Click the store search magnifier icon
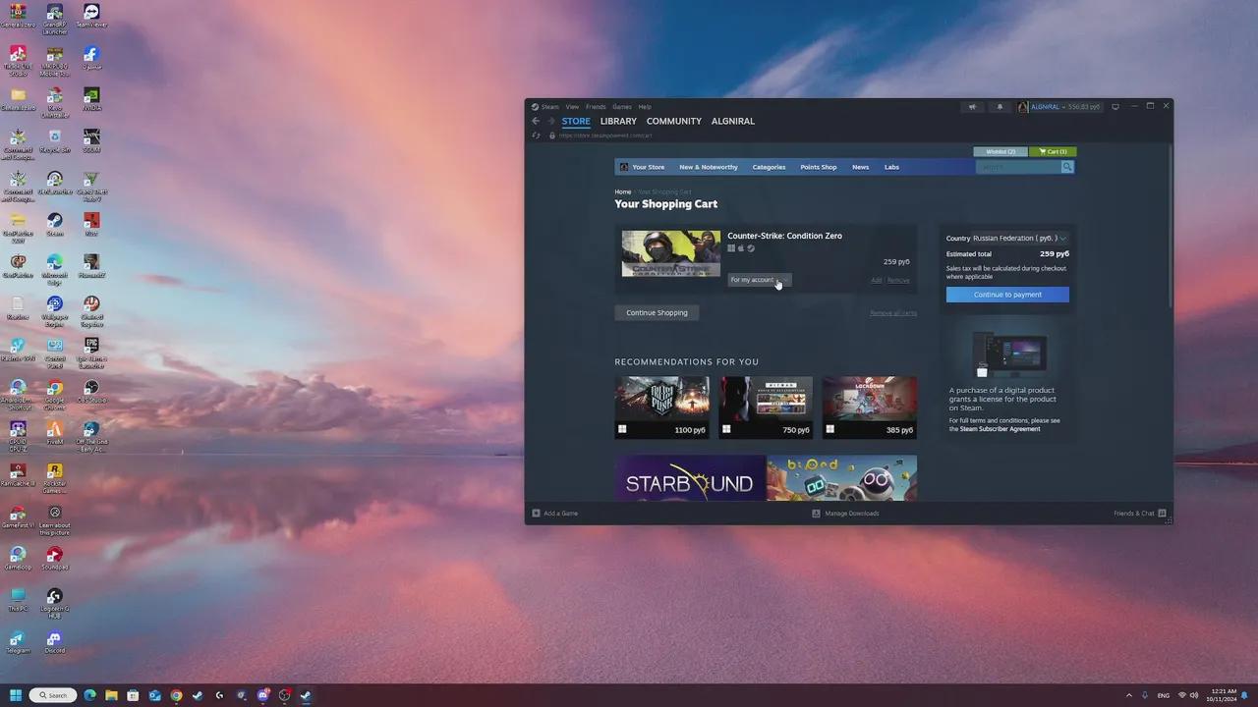Viewport: 1258px width, 707px height. point(1067,167)
